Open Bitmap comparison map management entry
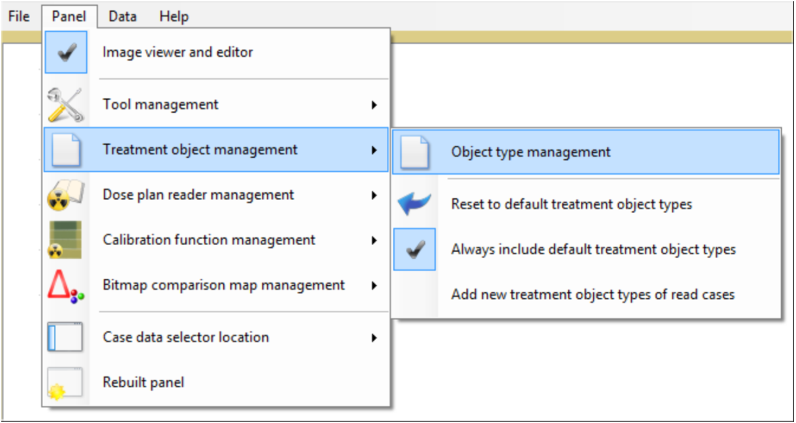This screenshot has height=423, width=796. tap(216, 285)
